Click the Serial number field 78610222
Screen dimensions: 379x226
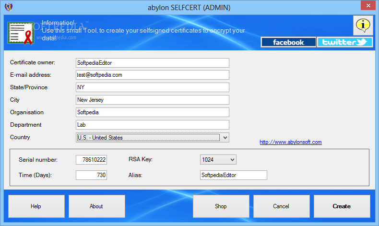click(x=91, y=160)
